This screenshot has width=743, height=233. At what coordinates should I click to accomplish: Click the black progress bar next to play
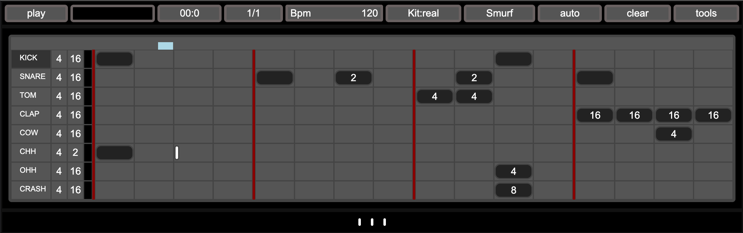pyautogui.click(x=113, y=13)
